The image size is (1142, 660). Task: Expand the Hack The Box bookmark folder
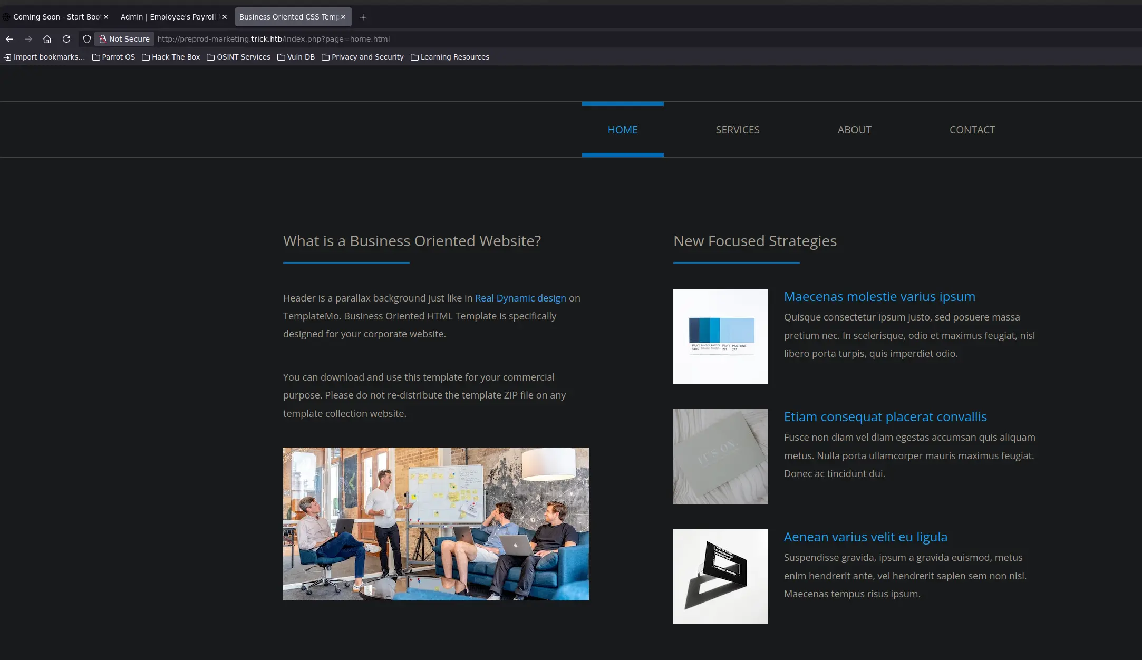pyautogui.click(x=171, y=57)
